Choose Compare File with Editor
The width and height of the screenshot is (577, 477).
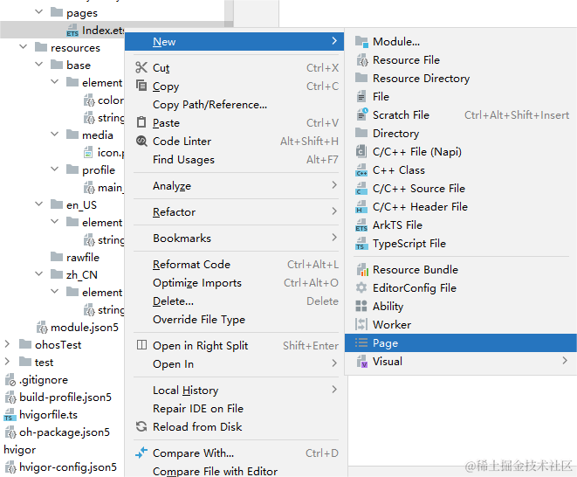(236, 471)
